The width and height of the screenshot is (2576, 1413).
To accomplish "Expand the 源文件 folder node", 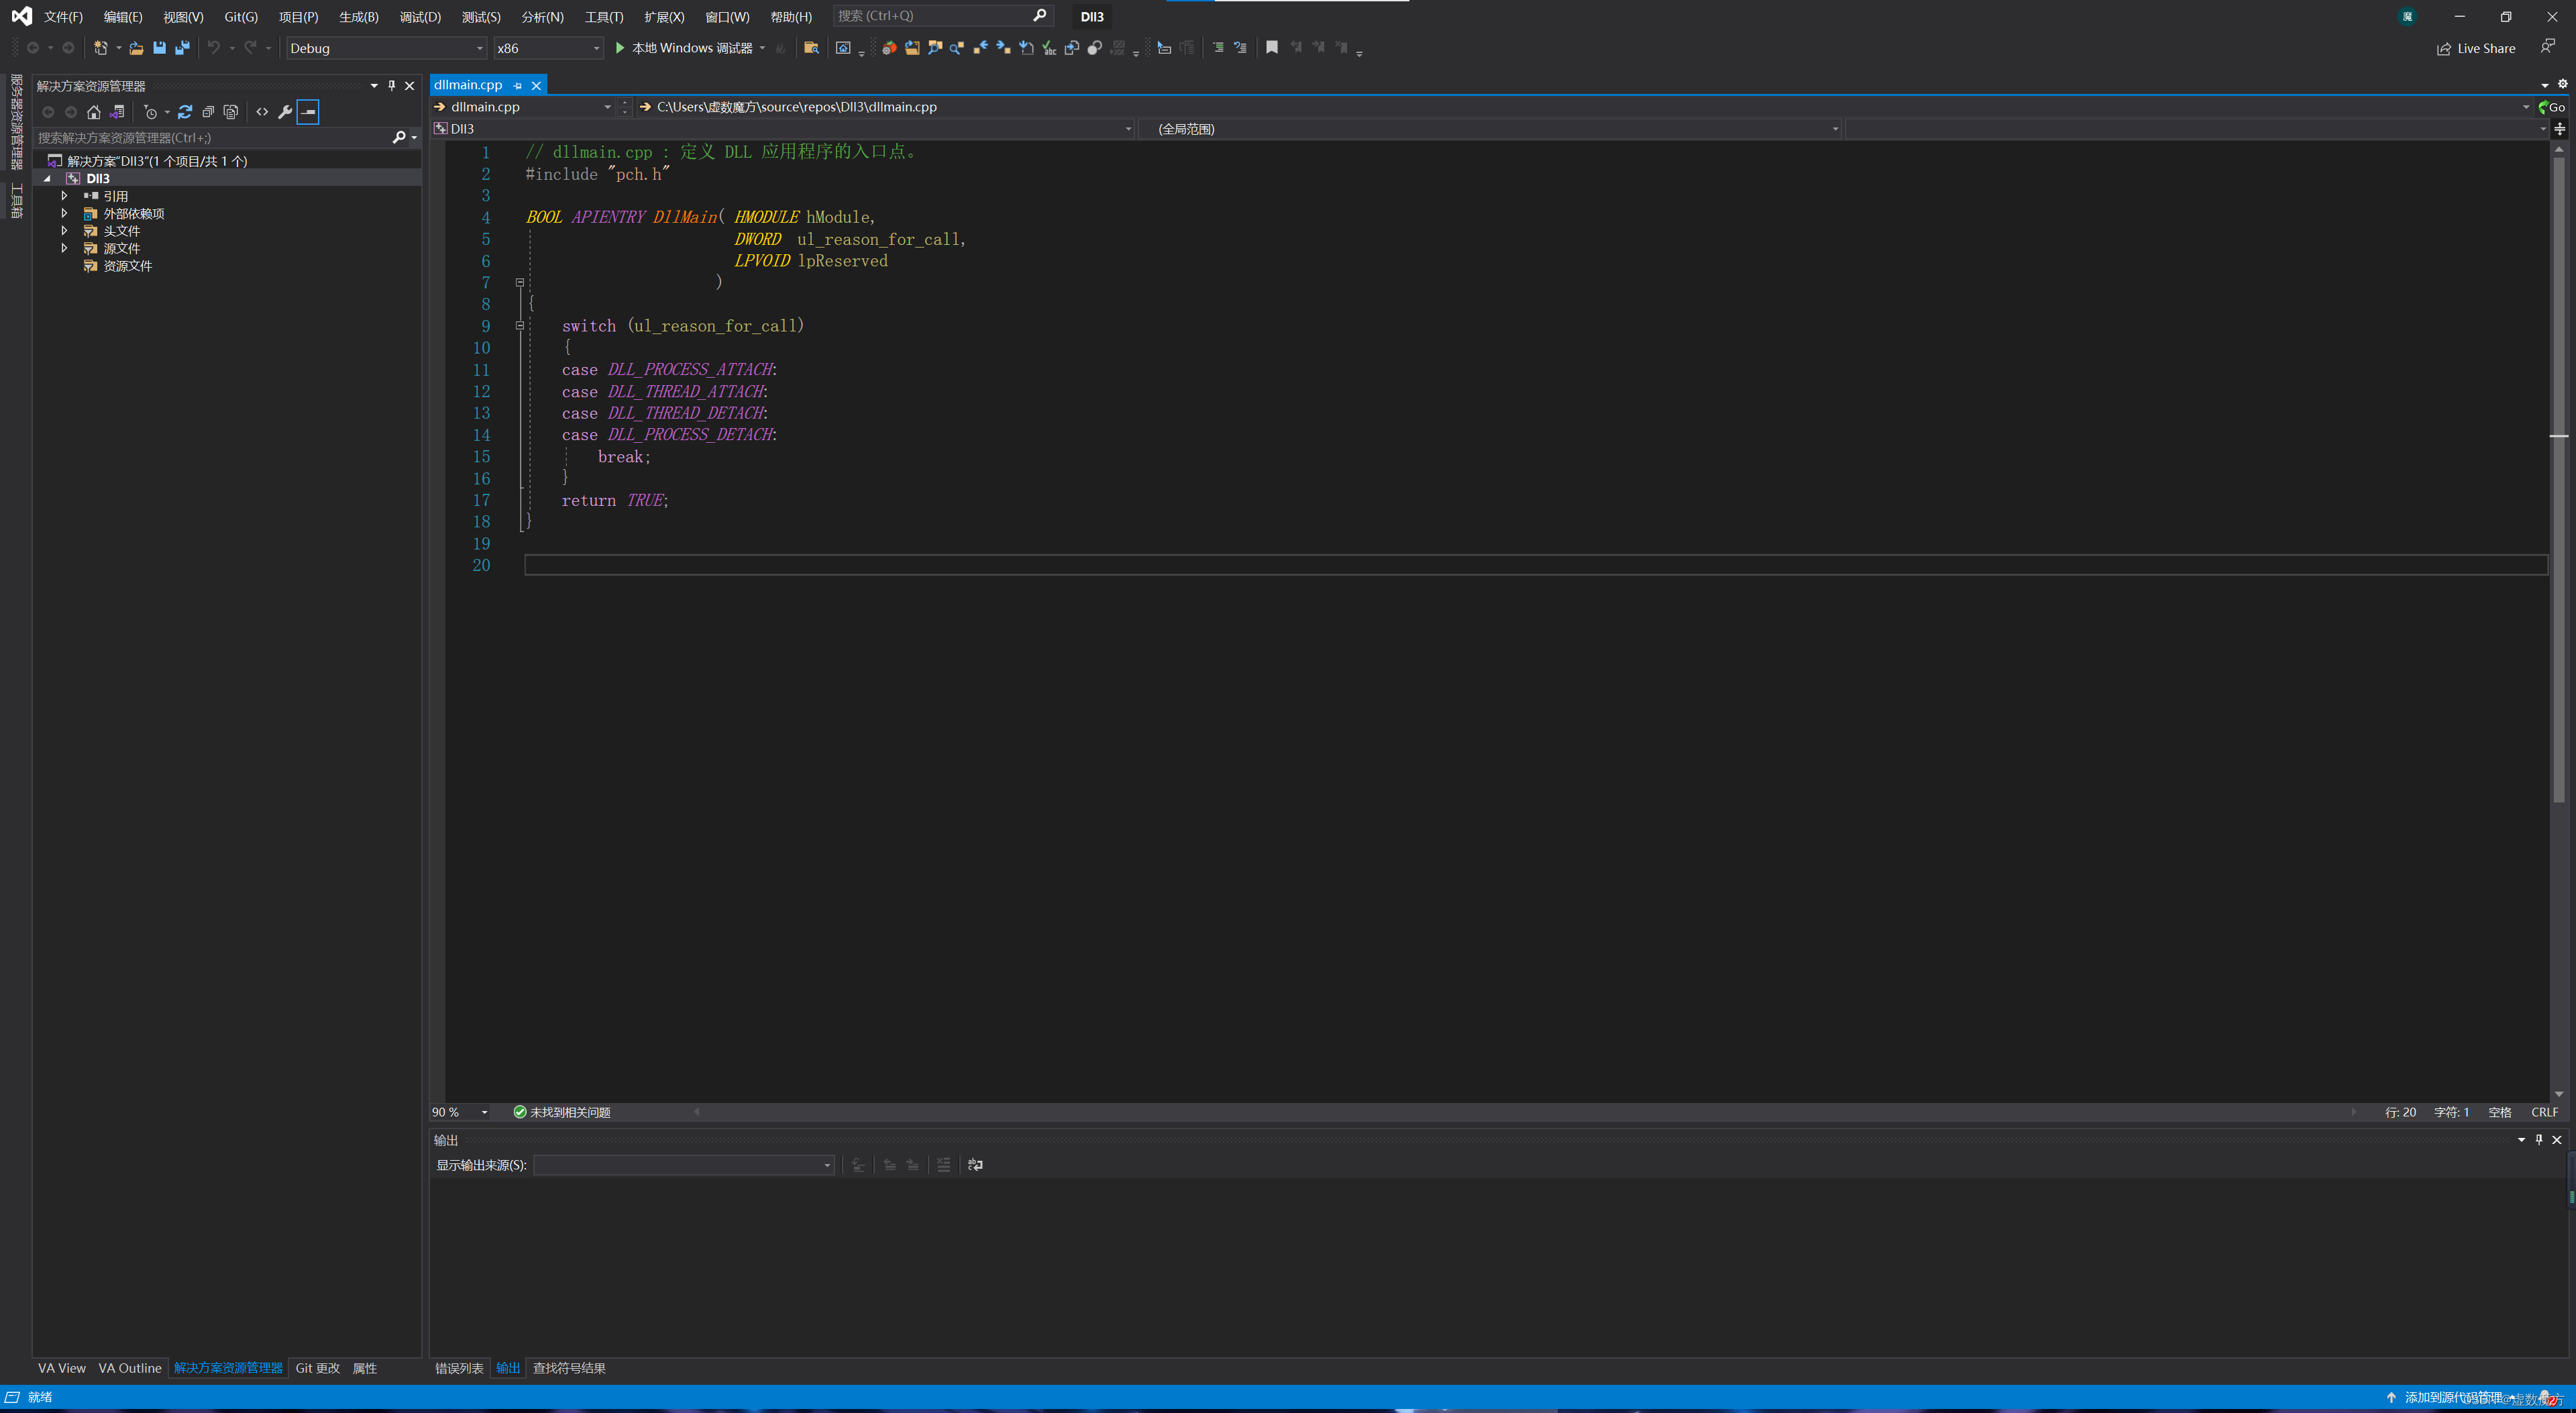I will click(65, 248).
